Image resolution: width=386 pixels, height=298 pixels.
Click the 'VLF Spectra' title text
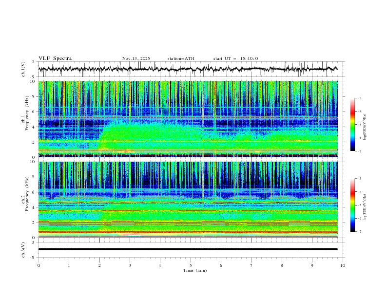click(55, 58)
